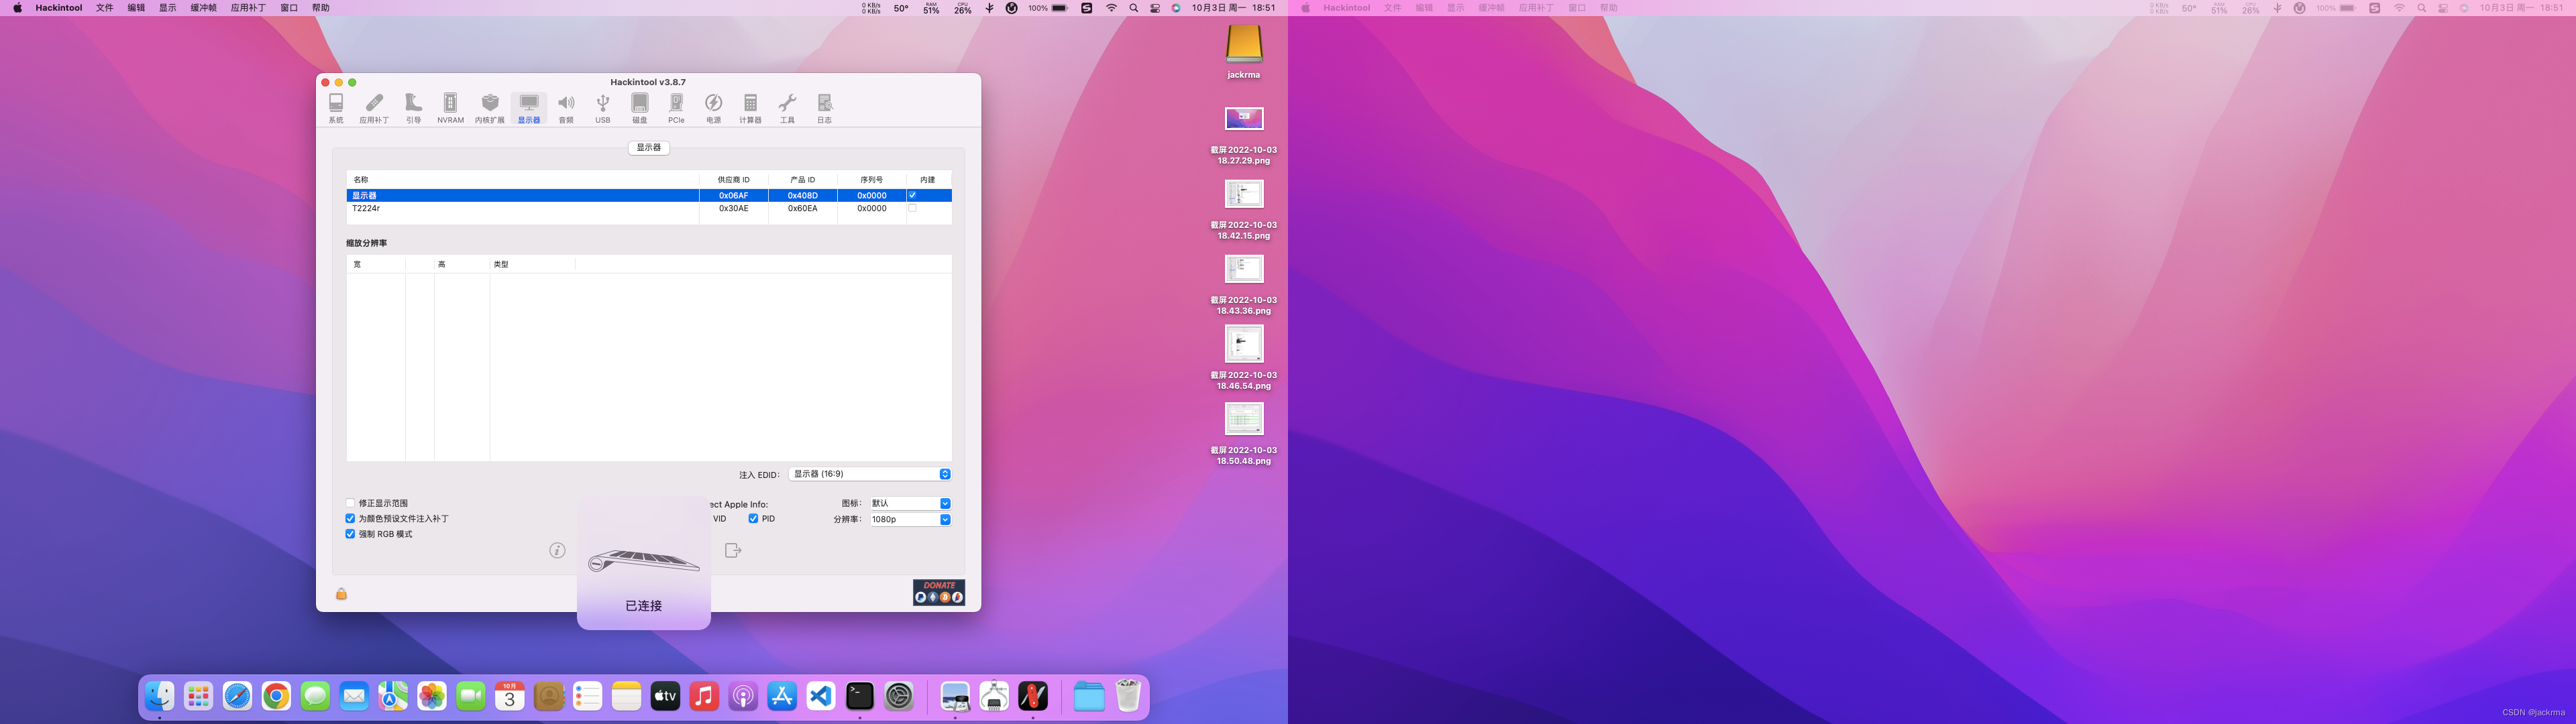Click the 0x60EA product ID cell
Image resolution: width=2576 pixels, height=724 pixels.
click(x=802, y=208)
